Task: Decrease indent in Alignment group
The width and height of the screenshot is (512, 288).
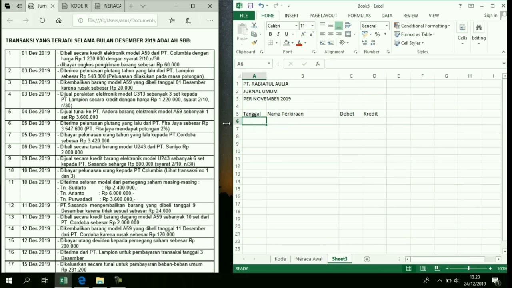Action: click(322, 43)
